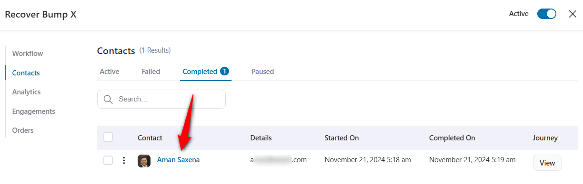Click the three-dot menu for Aman Saxena
Screen dimensions: 583x184
pos(124,161)
